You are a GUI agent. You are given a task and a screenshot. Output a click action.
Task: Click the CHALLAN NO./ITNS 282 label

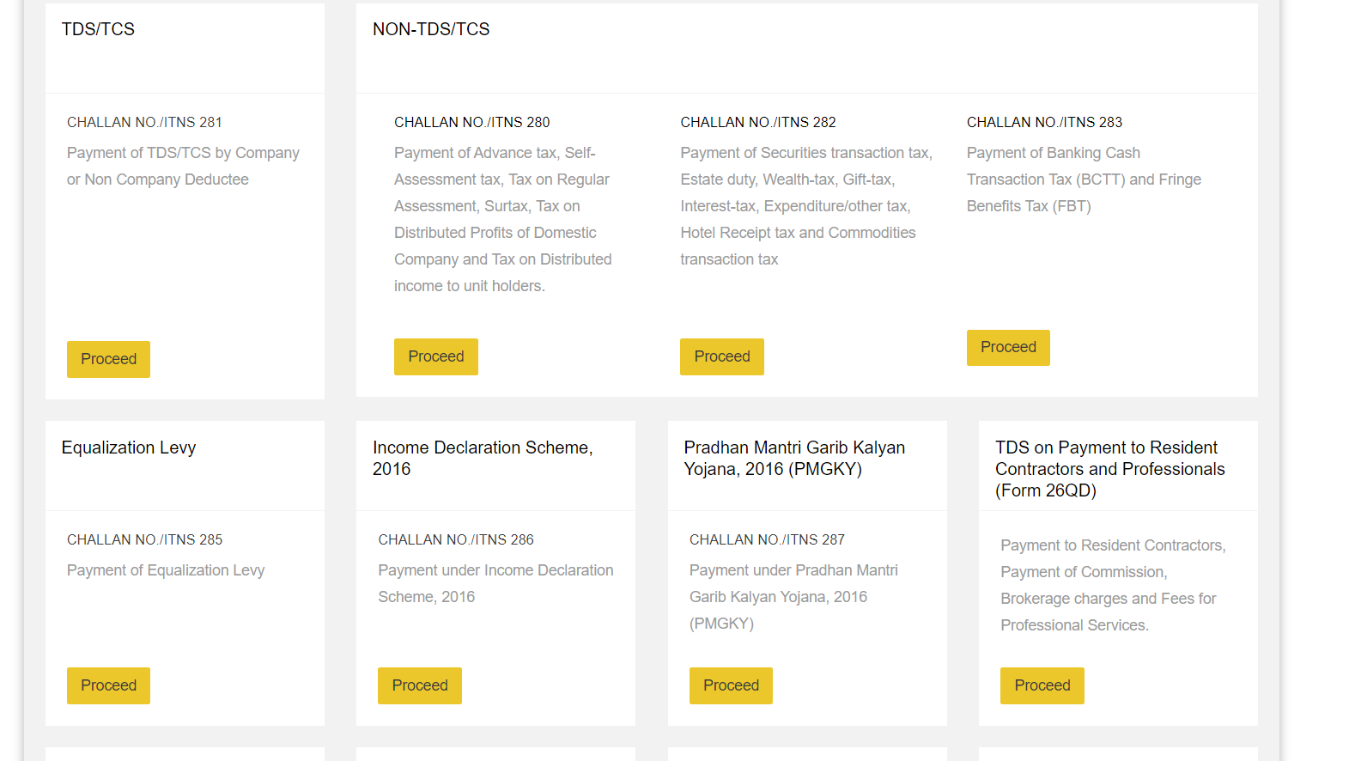click(758, 122)
